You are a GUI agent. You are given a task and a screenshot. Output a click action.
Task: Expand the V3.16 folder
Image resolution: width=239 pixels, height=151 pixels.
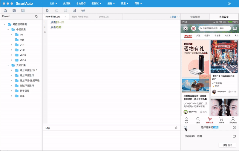pos(12,55)
